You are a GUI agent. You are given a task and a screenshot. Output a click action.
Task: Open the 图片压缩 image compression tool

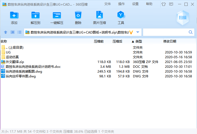pyautogui.click(x=100, y=15)
